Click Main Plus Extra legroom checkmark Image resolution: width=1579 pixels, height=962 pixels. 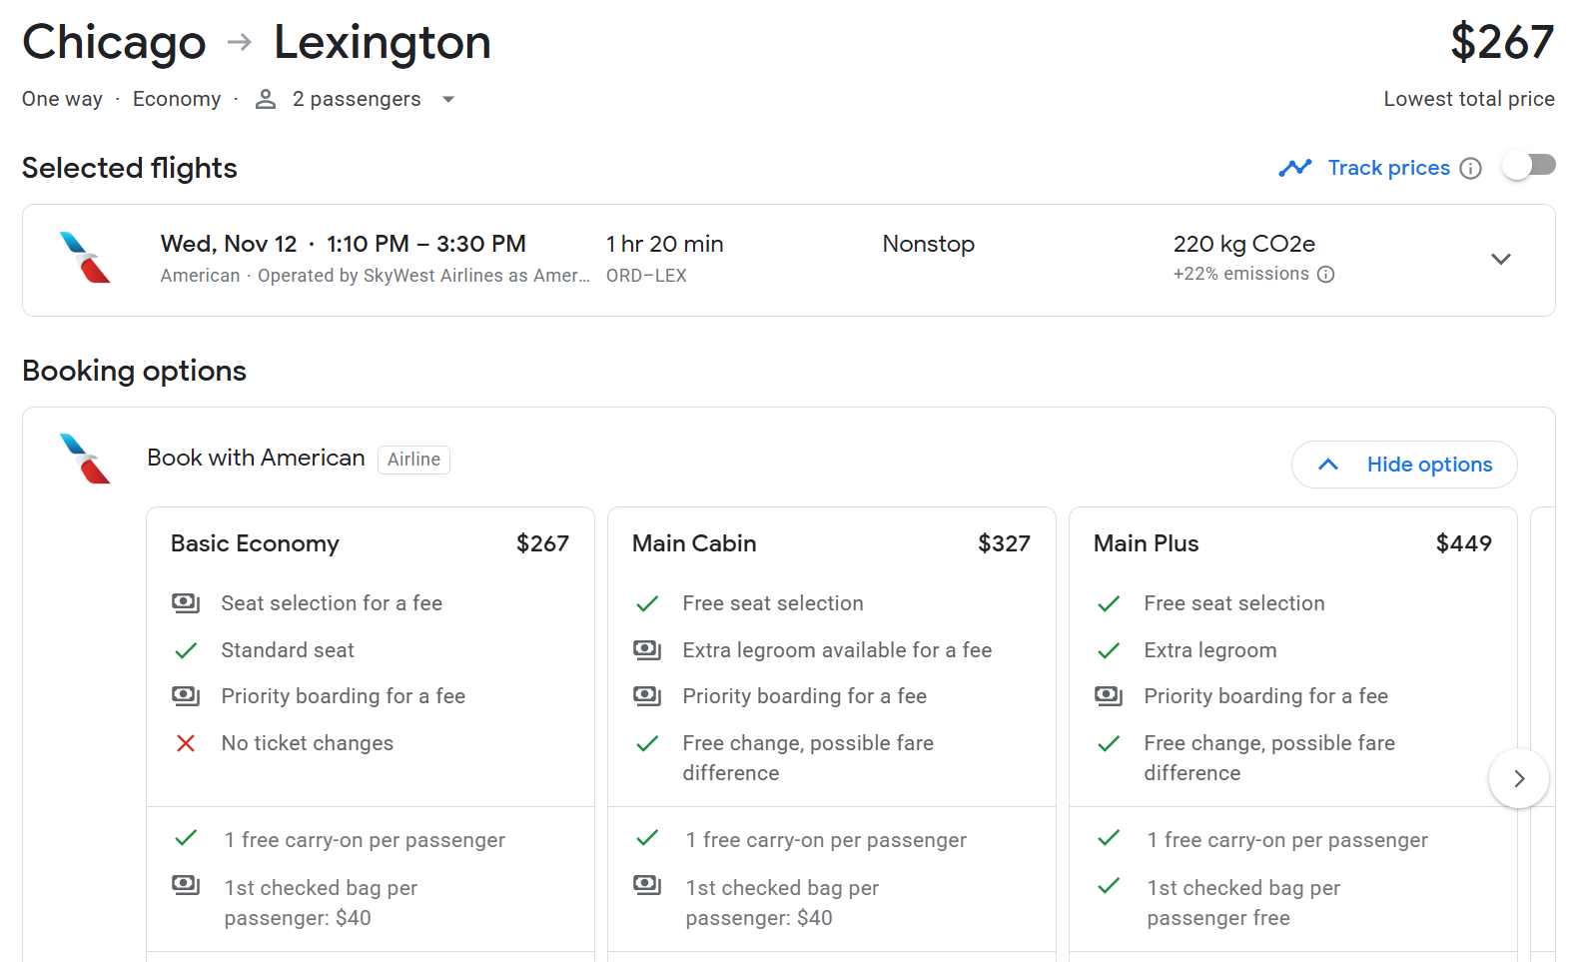(x=1109, y=650)
